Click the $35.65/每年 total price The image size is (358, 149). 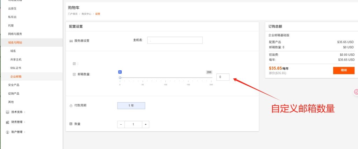(x=279, y=68)
